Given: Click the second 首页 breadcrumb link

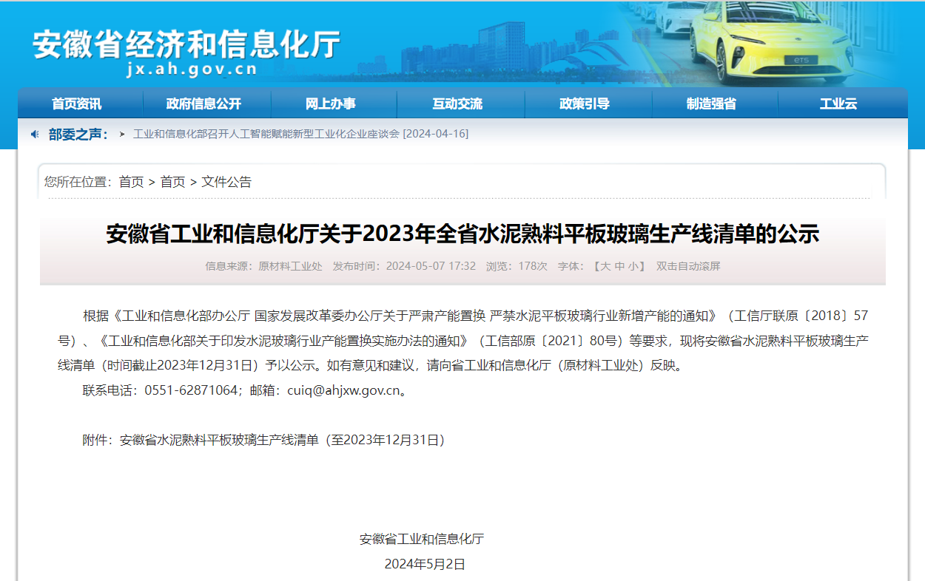Looking at the screenshot, I should coord(173,182).
